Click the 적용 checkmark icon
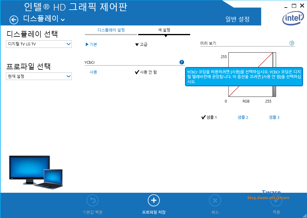 (x=276, y=200)
